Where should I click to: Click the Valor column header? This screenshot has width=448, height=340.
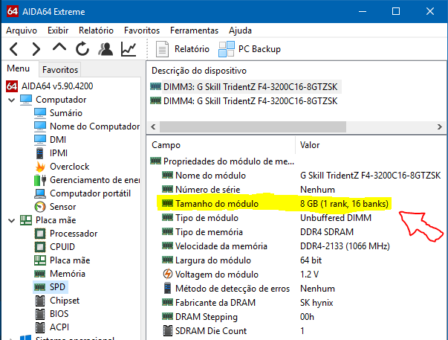coord(310,144)
